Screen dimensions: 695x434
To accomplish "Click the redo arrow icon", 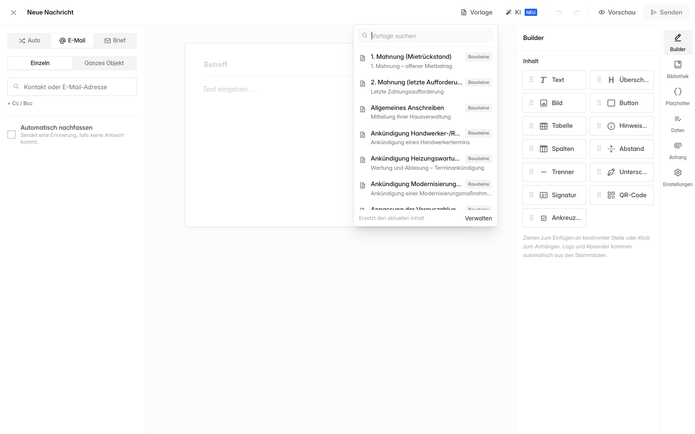I will tap(577, 13).
